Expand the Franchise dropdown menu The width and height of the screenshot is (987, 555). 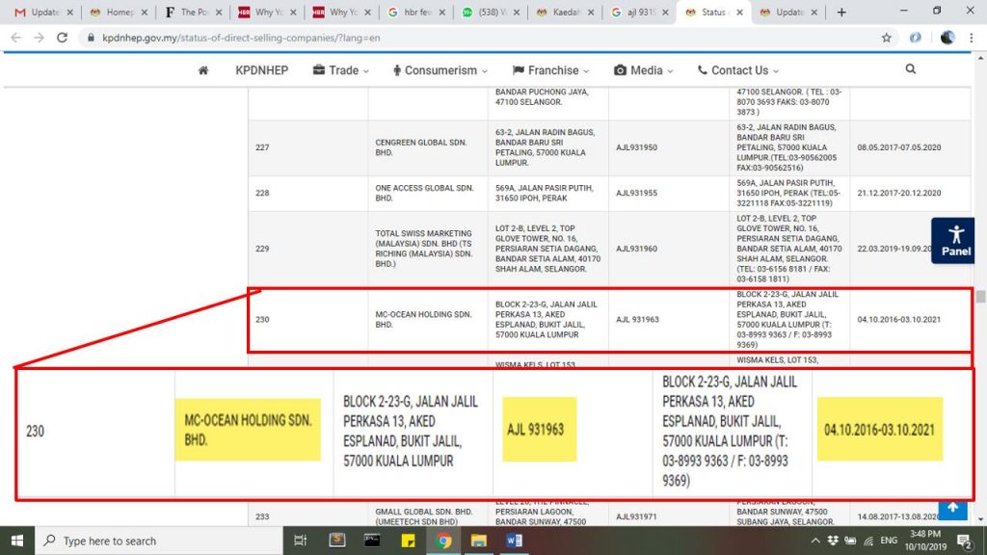(550, 70)
